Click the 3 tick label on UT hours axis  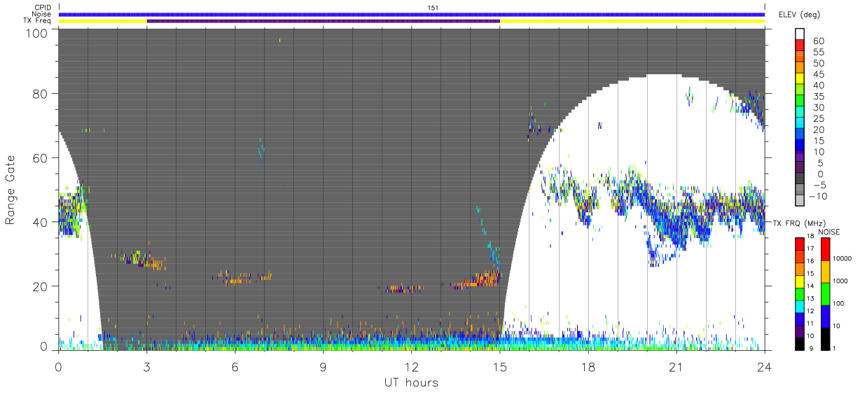(147, 366)
